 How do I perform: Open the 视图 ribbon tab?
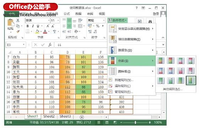(102, 14)
